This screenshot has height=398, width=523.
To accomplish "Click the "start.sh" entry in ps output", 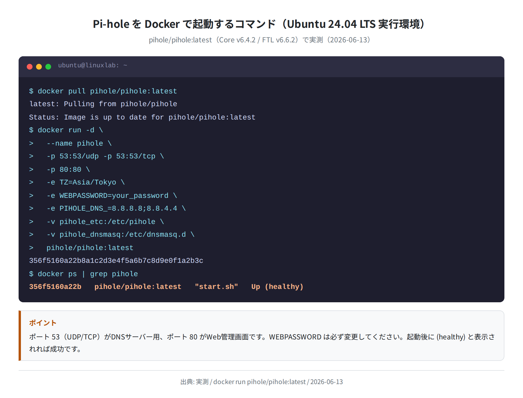I will point(216,287).
